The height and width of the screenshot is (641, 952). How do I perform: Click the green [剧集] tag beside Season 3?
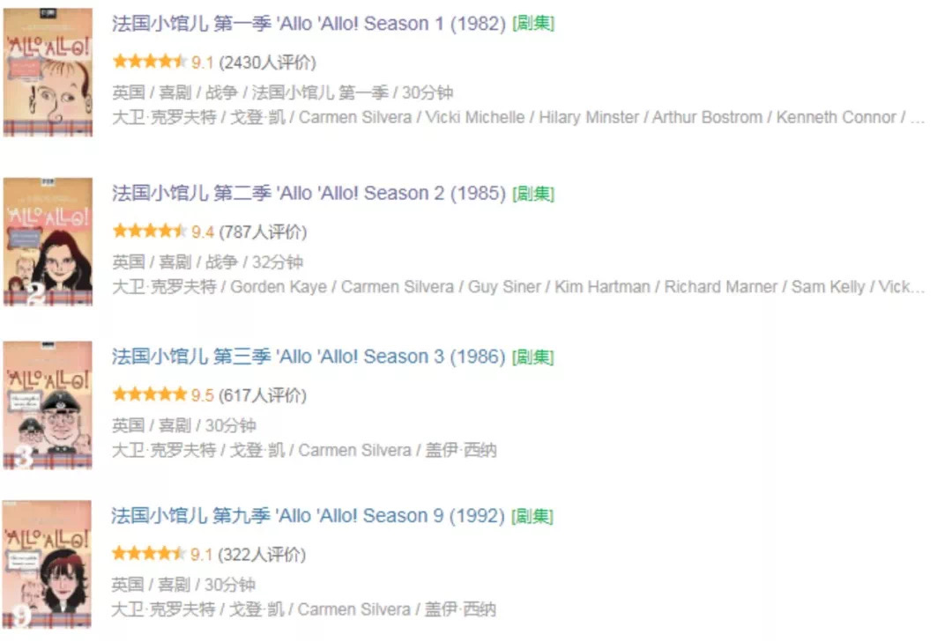[533, 357]
